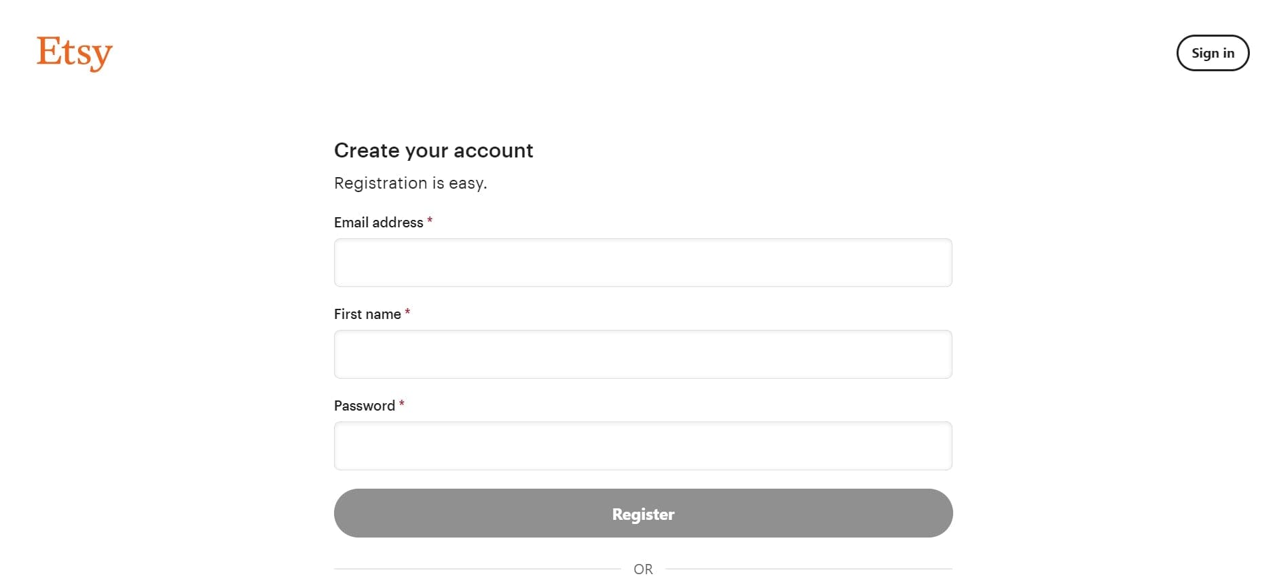Click the Etsy logo
The image size is (1275, 583).
pyautogui.click(x=75, y=53)
